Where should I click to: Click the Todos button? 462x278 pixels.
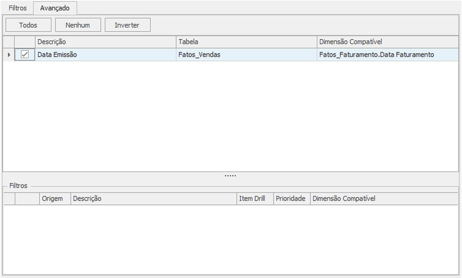click(x=28, y=25)
